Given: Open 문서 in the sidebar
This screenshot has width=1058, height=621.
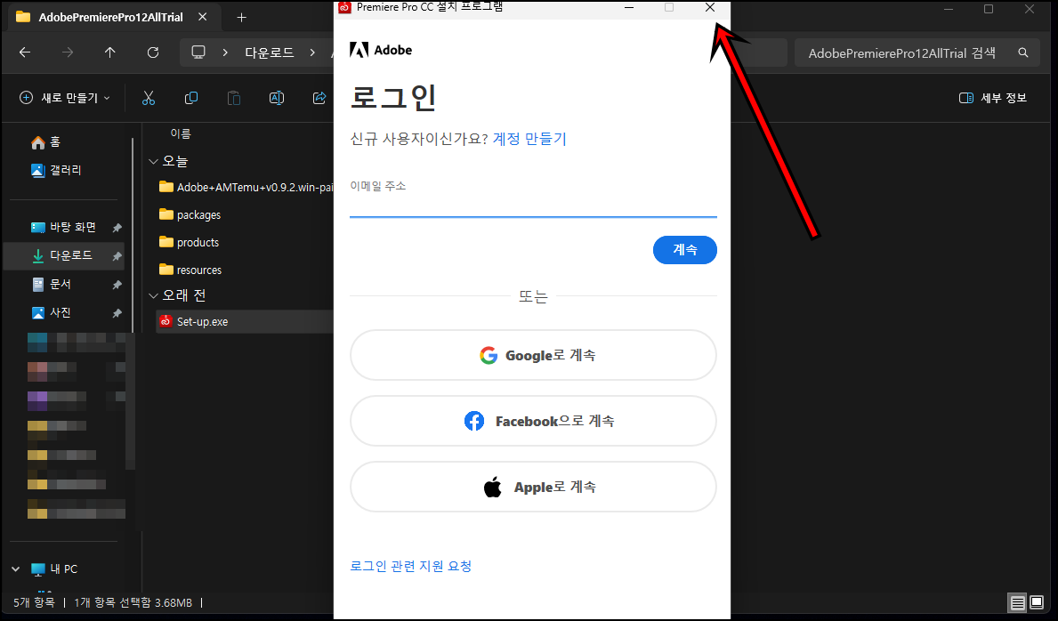Looking at the screenshot, I should pos(52,284).
